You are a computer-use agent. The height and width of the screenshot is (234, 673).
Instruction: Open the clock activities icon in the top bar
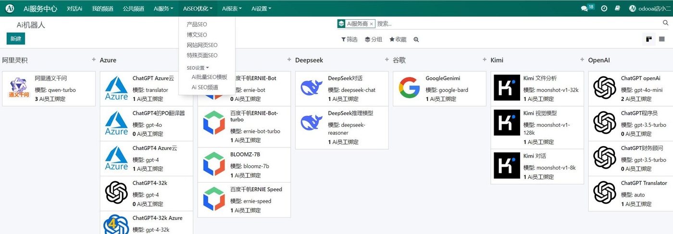[x=604, y=8]
